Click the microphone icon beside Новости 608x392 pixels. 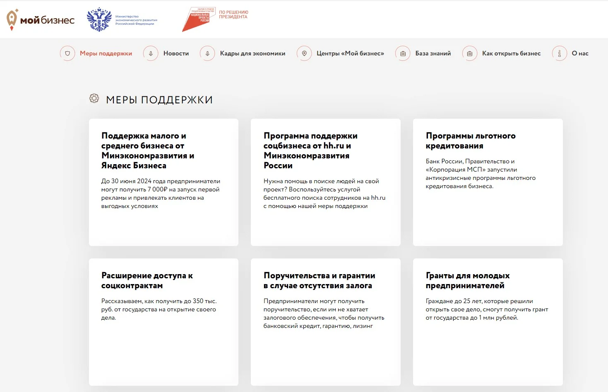[x=151, y=53]
